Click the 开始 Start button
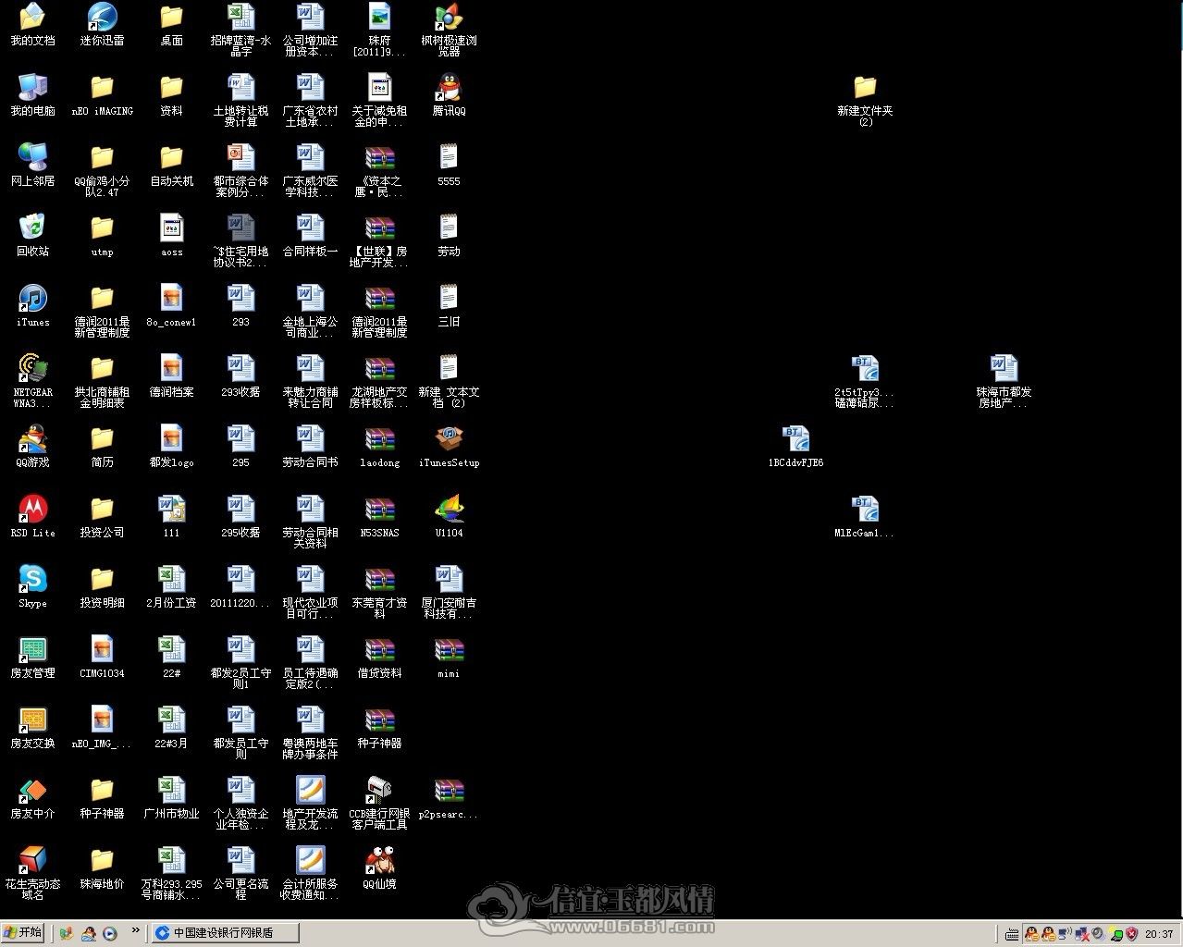 tap(24, 932)
